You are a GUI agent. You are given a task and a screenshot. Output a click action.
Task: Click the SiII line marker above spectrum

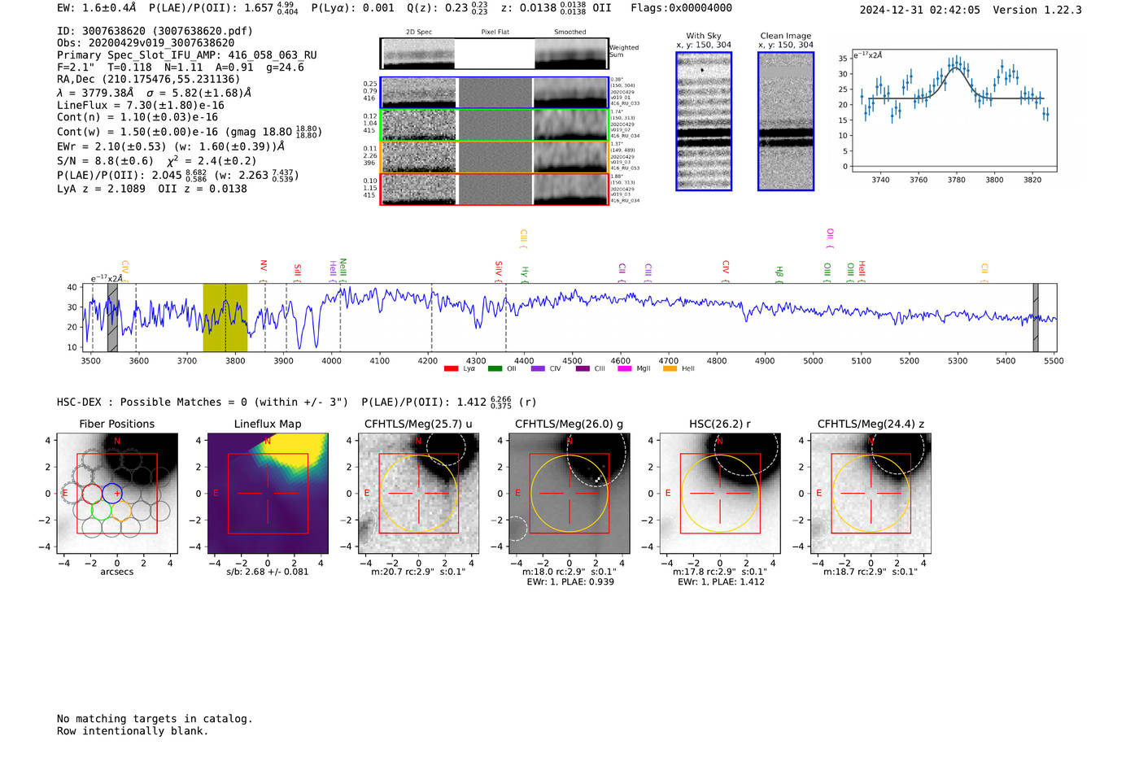pos(298,272)
